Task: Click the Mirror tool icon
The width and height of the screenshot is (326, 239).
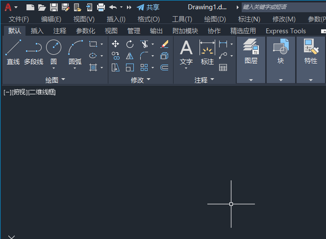Action: 130,56
